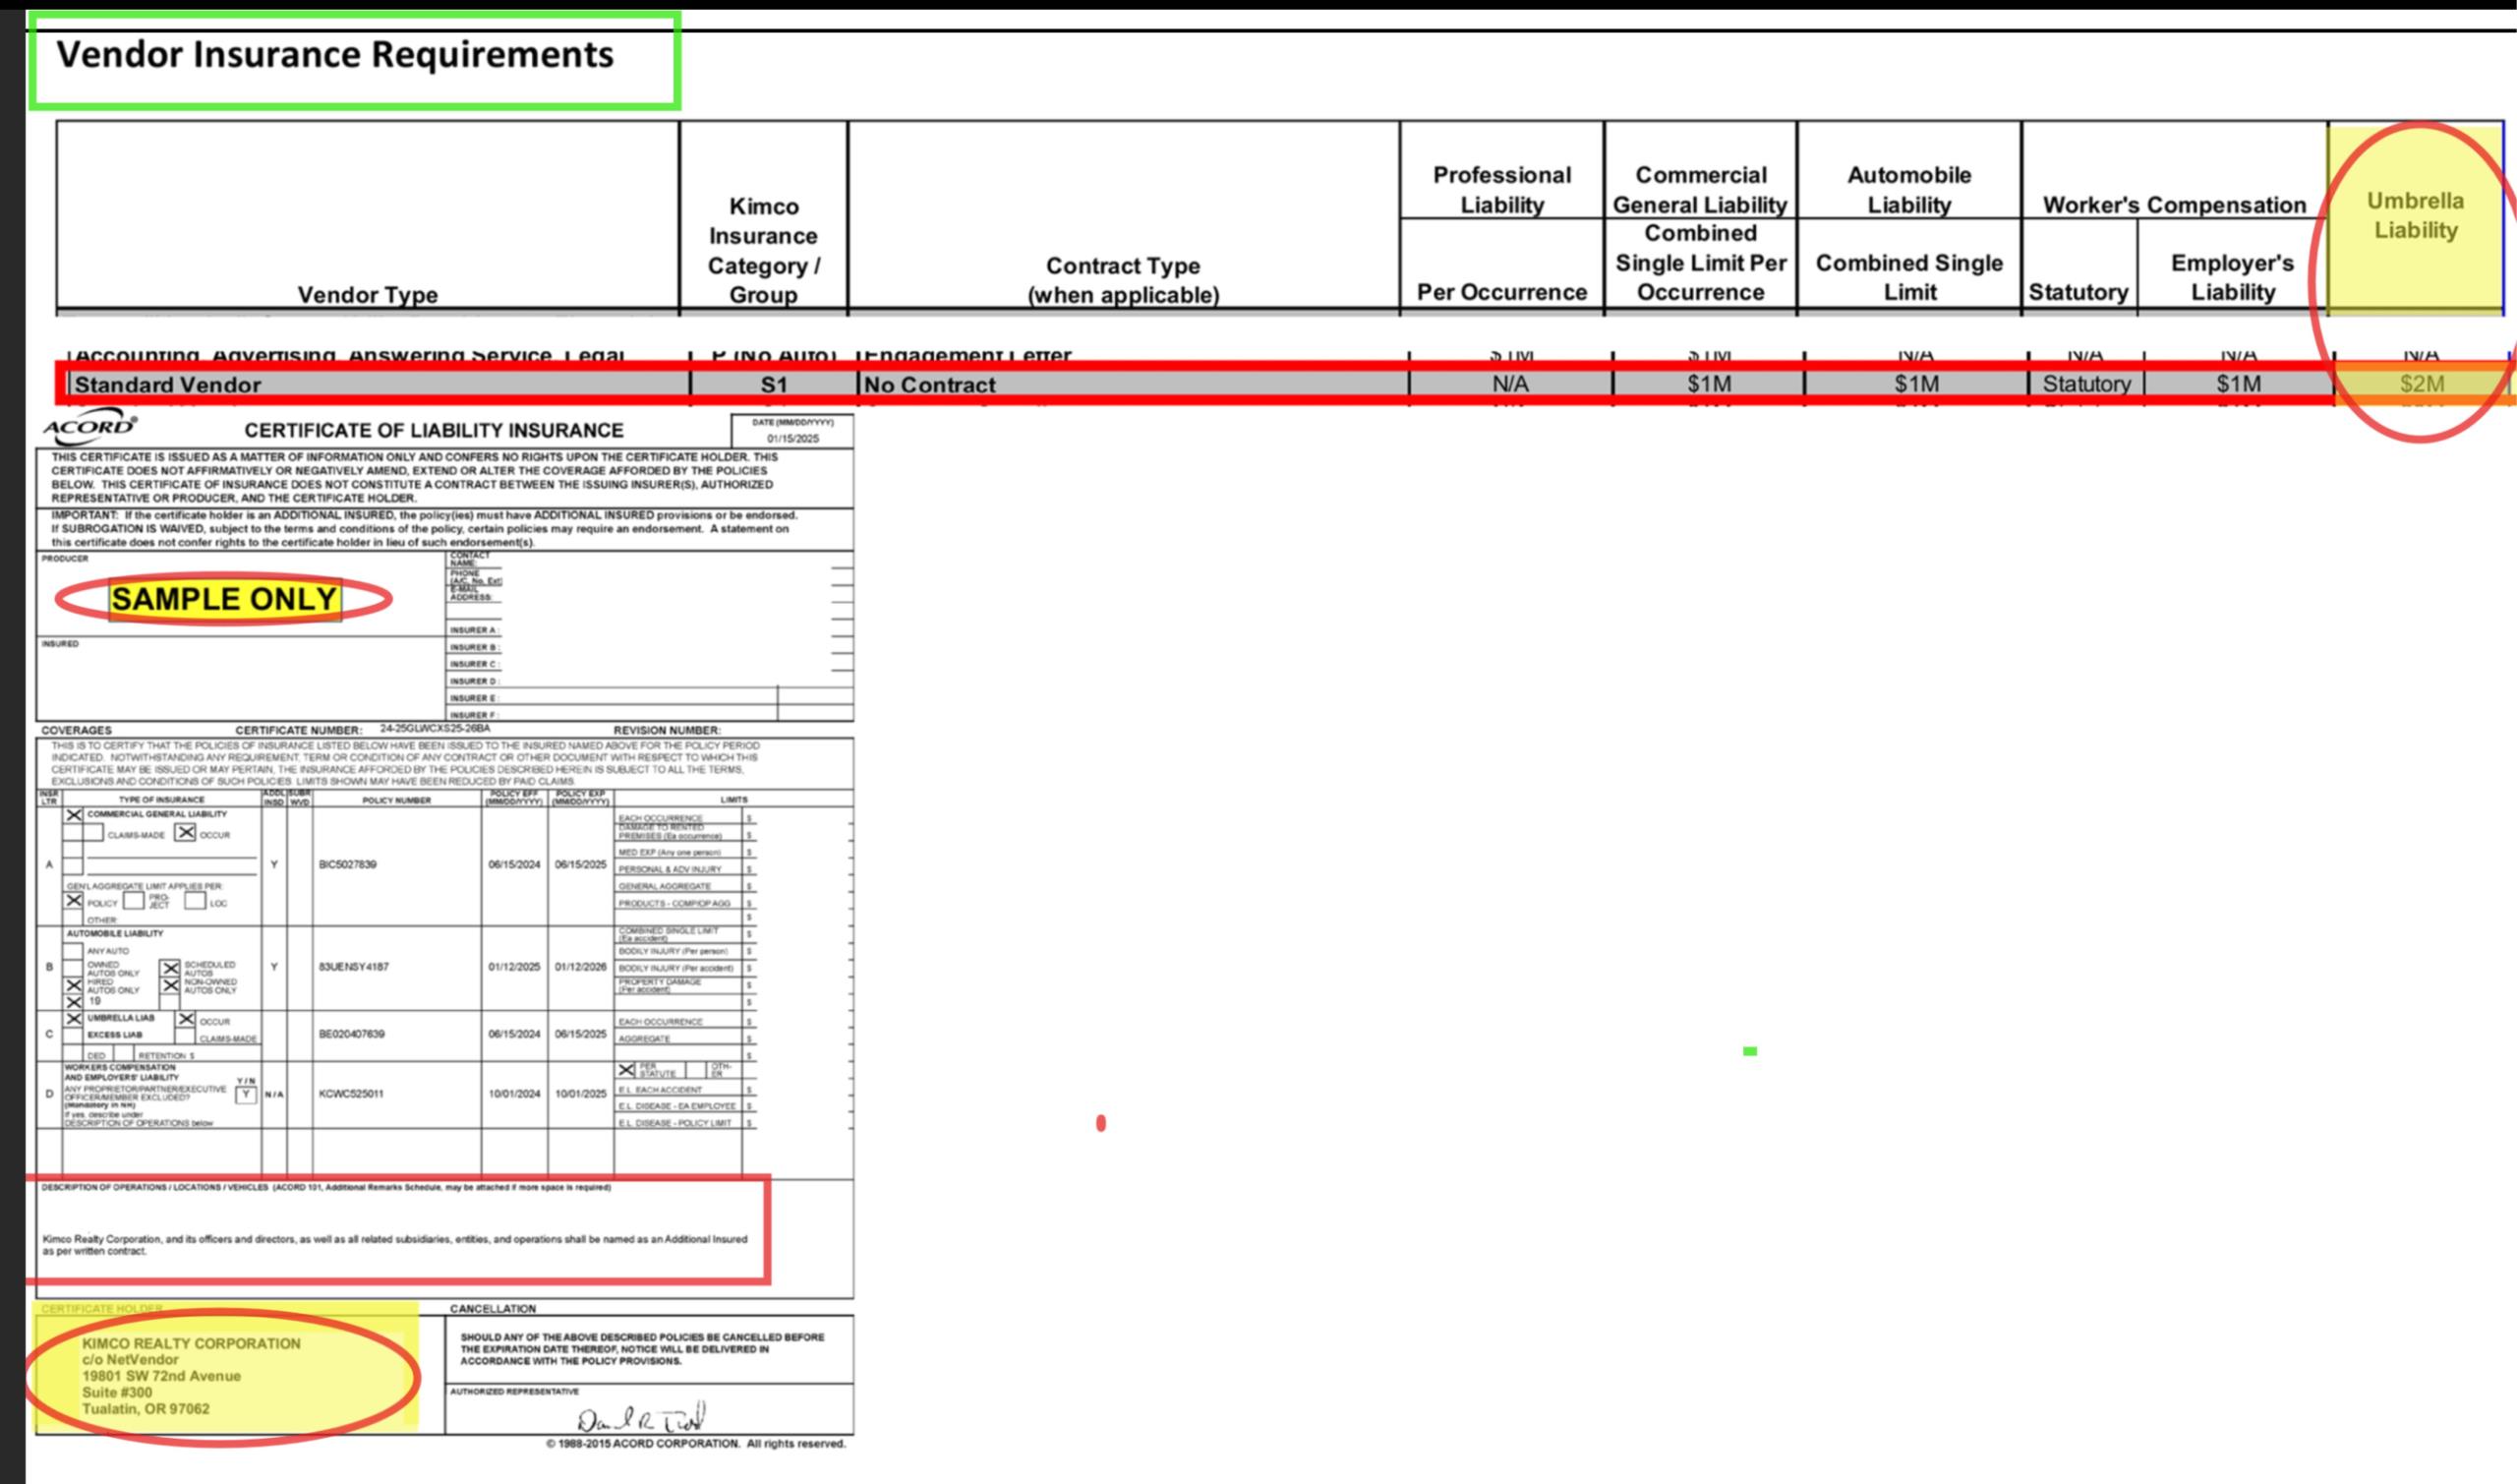Select the 'Kimco Insurance Category / Group' header
Viewport: 2517px width, 1484px height.
tap(764, 250)
